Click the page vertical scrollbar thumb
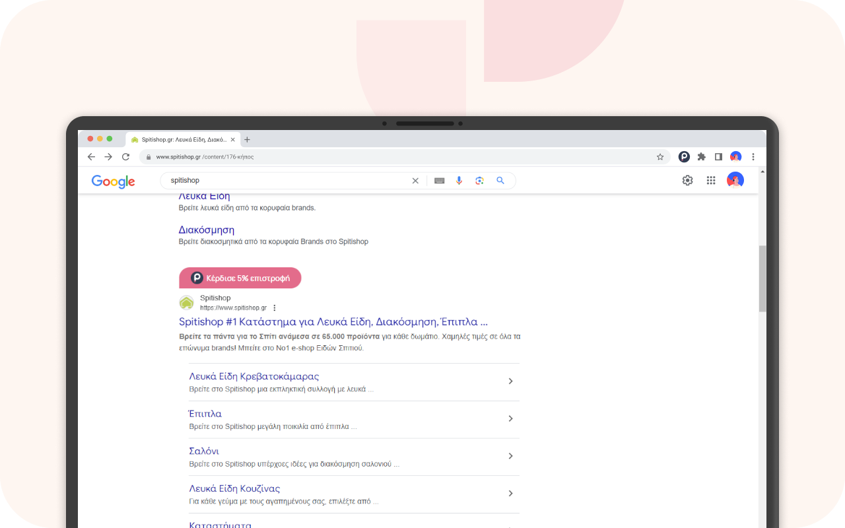The image size is (845, 528). 762,279
